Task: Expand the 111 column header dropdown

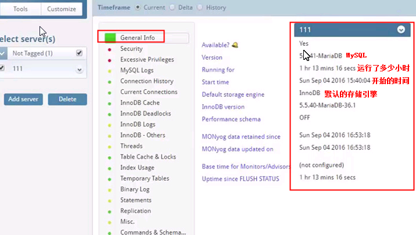Action: click(401, 30)
